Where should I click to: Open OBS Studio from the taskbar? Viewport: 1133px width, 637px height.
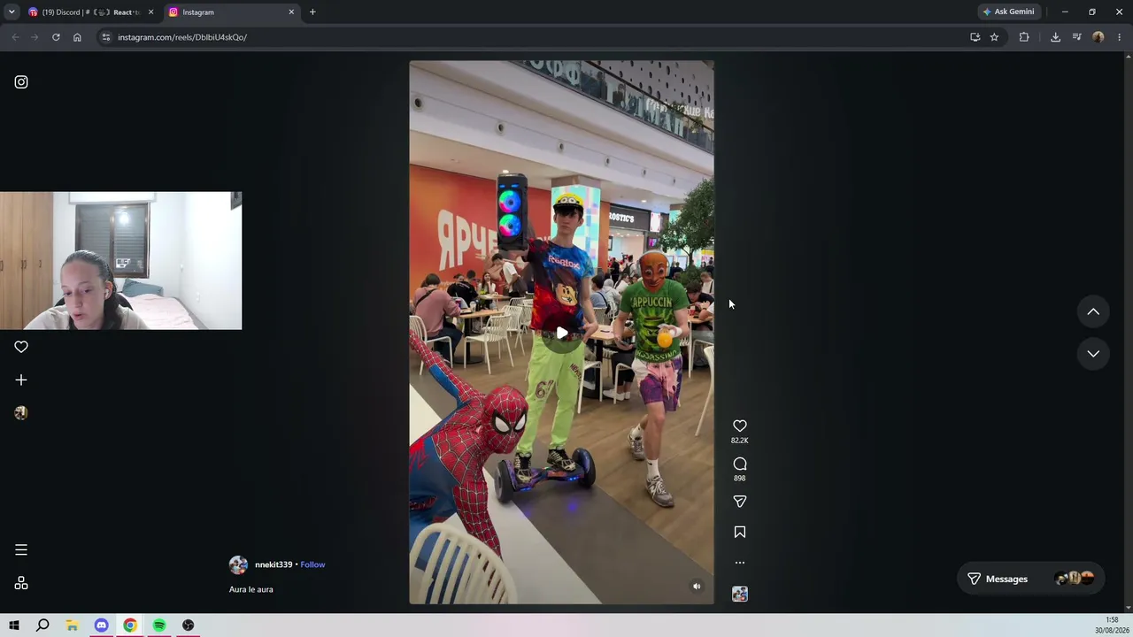point(189,625)
